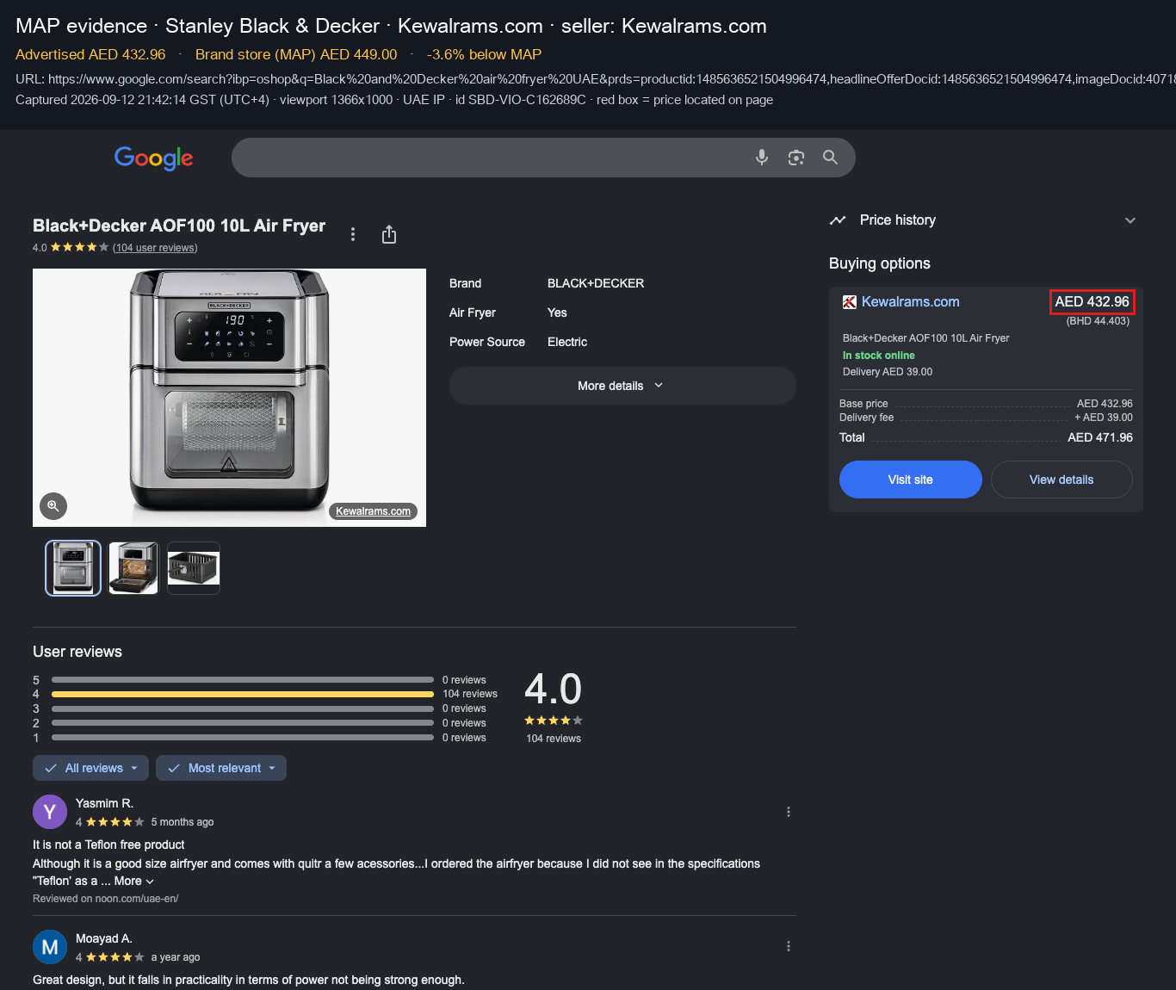Click review title 'It is not a Teflon free product'
This screenshot has width=1176, height=990.
pos(108,845)
